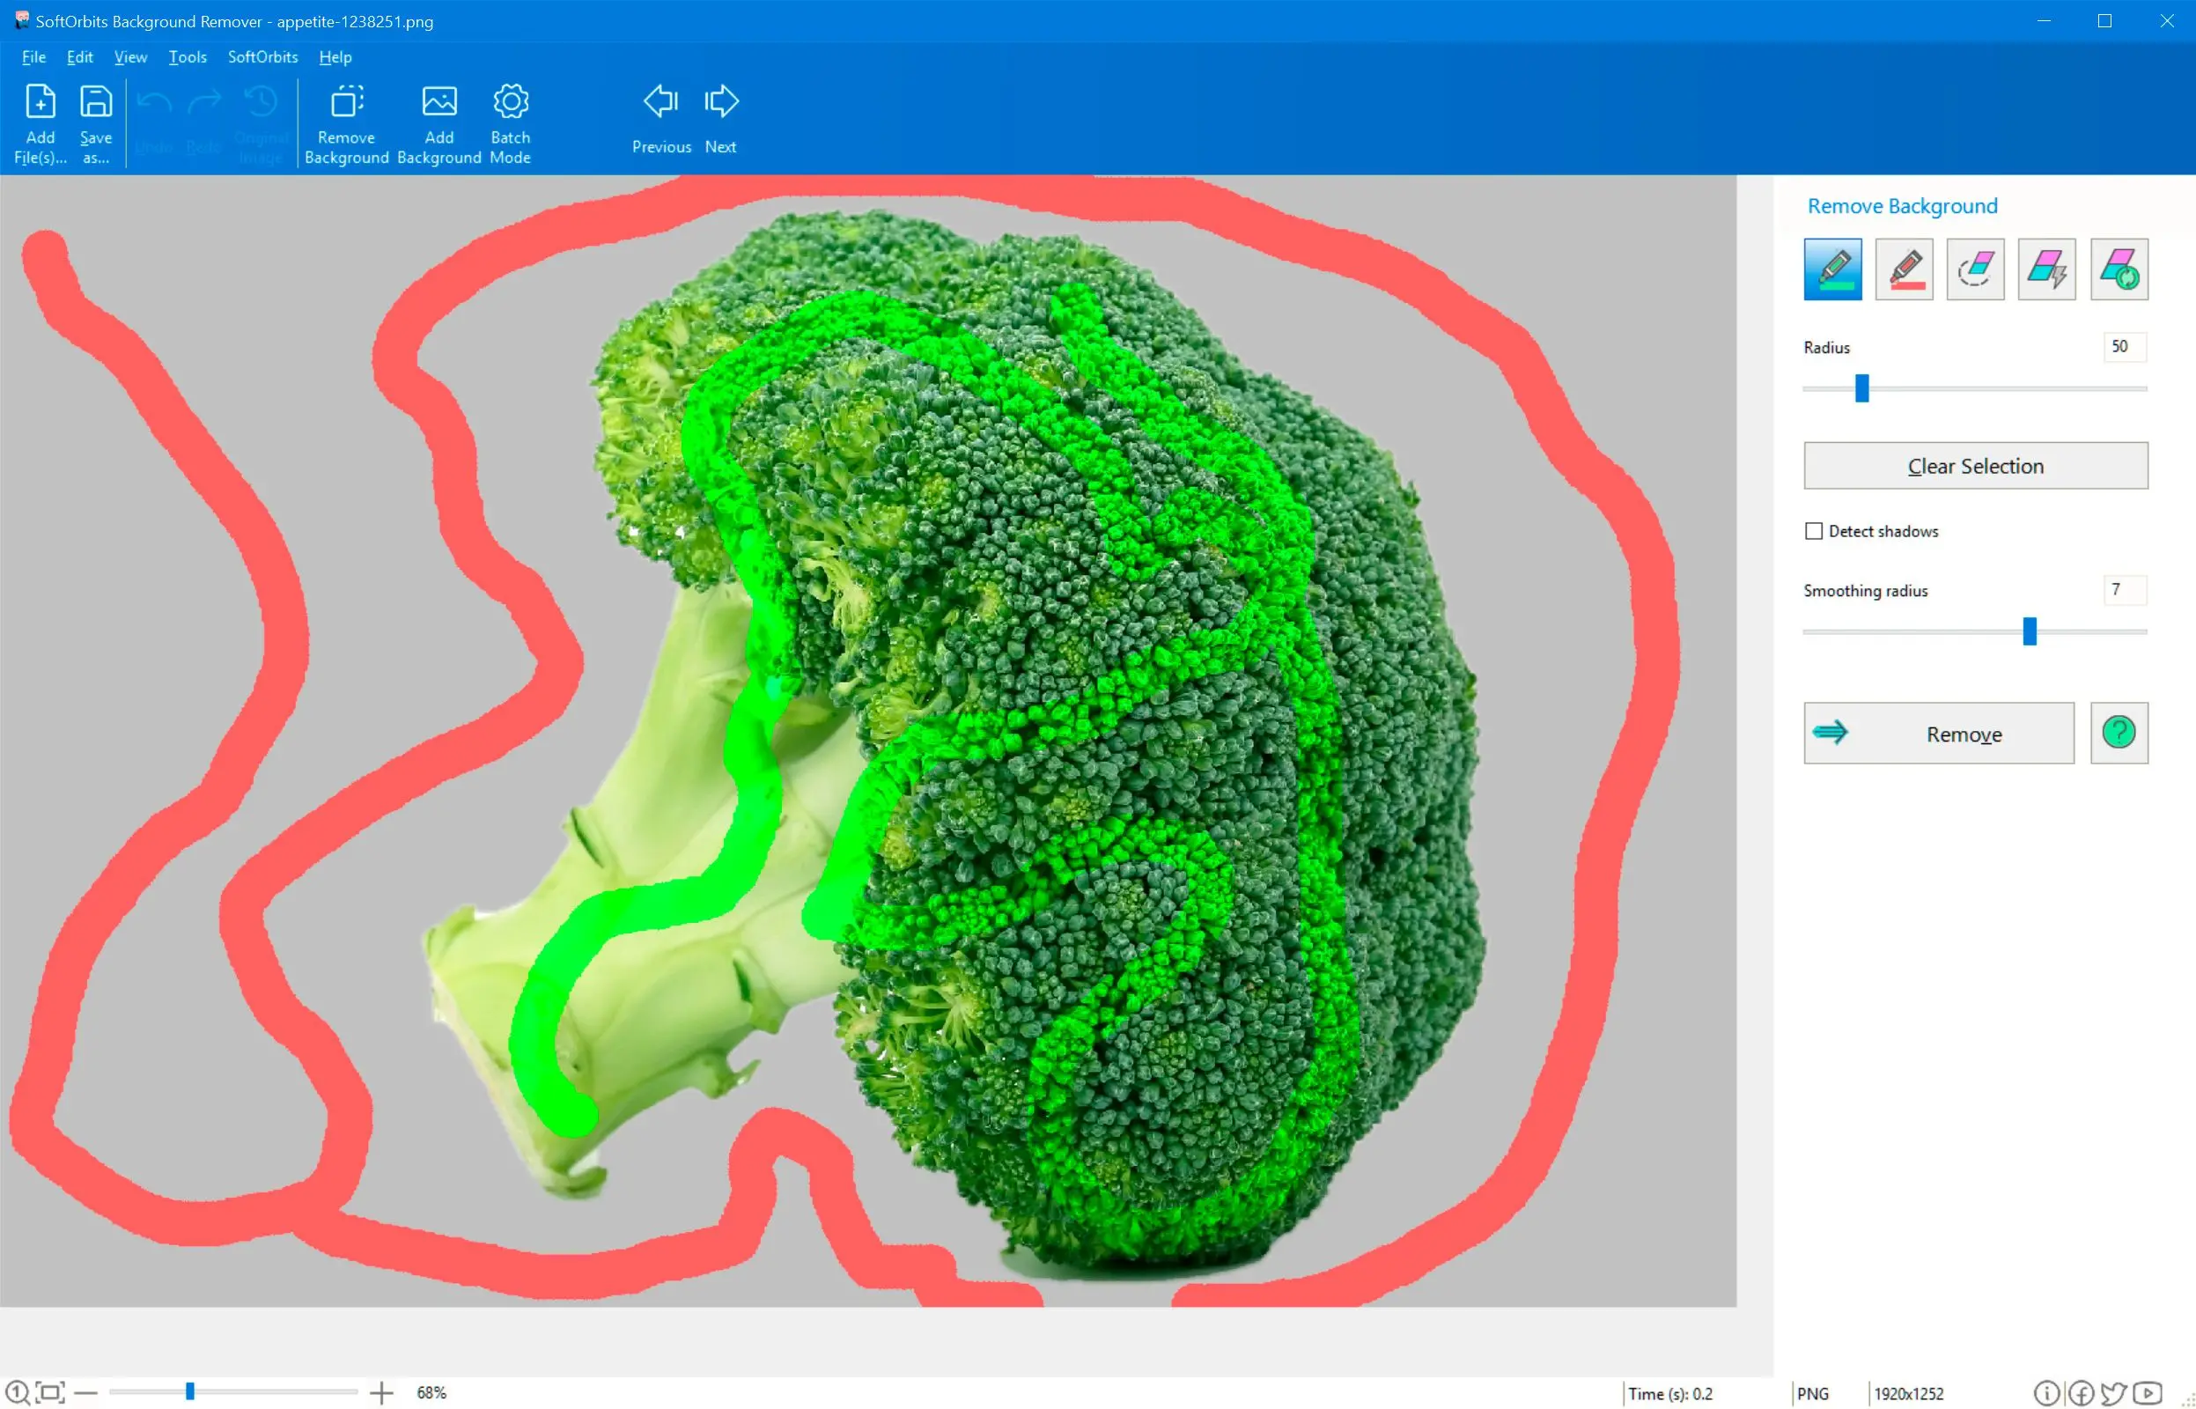Select the Batch Mode tool
This screenshot has height=1409, width=2196.
pyautogui.click(x=511, y=120)
